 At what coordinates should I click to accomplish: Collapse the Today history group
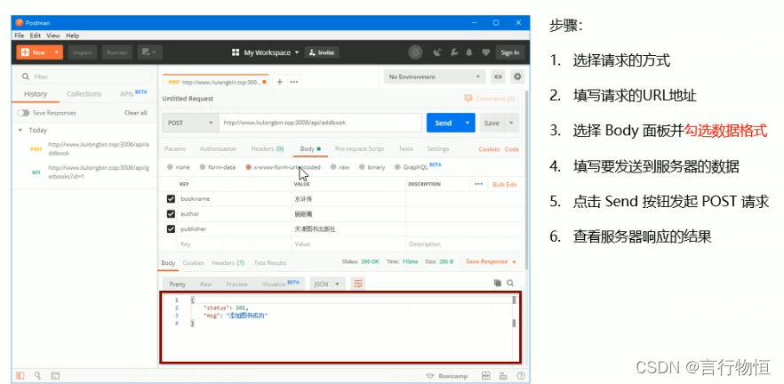point(20,130)
